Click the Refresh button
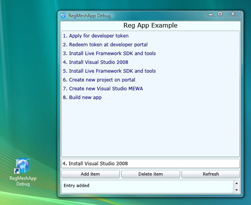The image size is (251, 205). (x=211, y=174)
